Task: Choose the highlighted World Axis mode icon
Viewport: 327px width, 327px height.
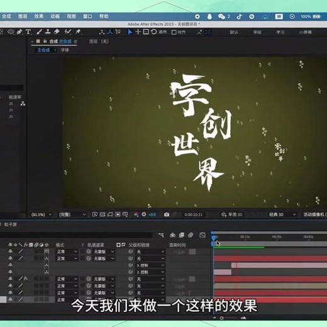Action: coord(110,32)
